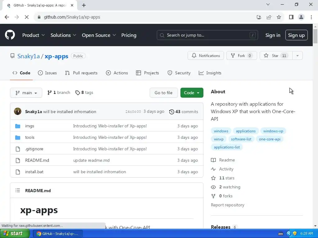Viewport: 318px width, 238px height.
Task: Open the main branch selector dropdown
Action: click(x=26, y=93)
